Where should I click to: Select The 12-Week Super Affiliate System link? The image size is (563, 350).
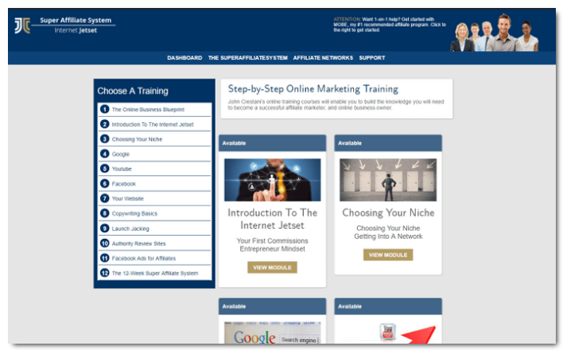(155, 273)
